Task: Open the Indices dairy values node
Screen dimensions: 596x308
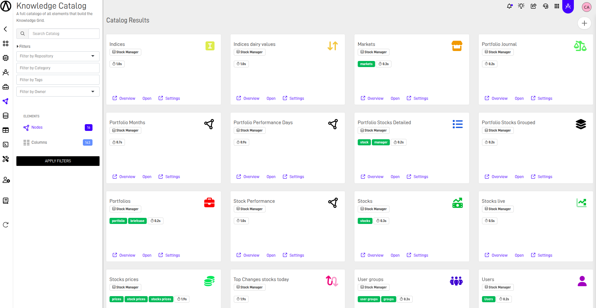Action: click(x=271, y=98)
